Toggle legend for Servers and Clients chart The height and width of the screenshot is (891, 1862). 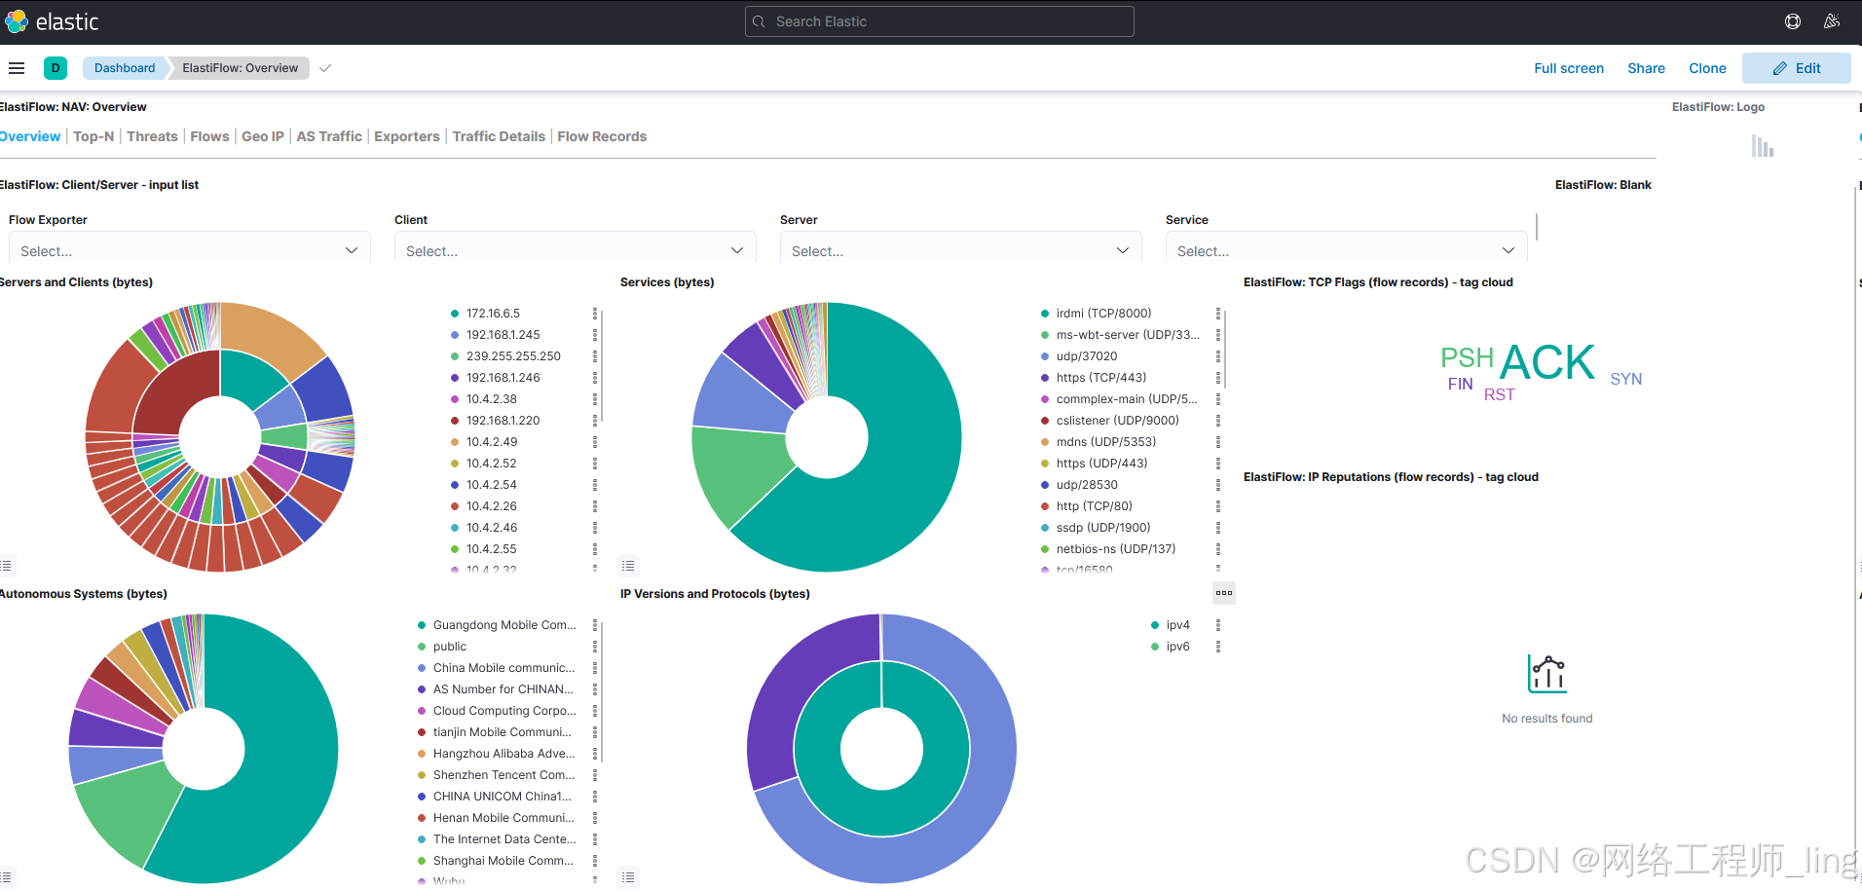(x=6, y=566)
